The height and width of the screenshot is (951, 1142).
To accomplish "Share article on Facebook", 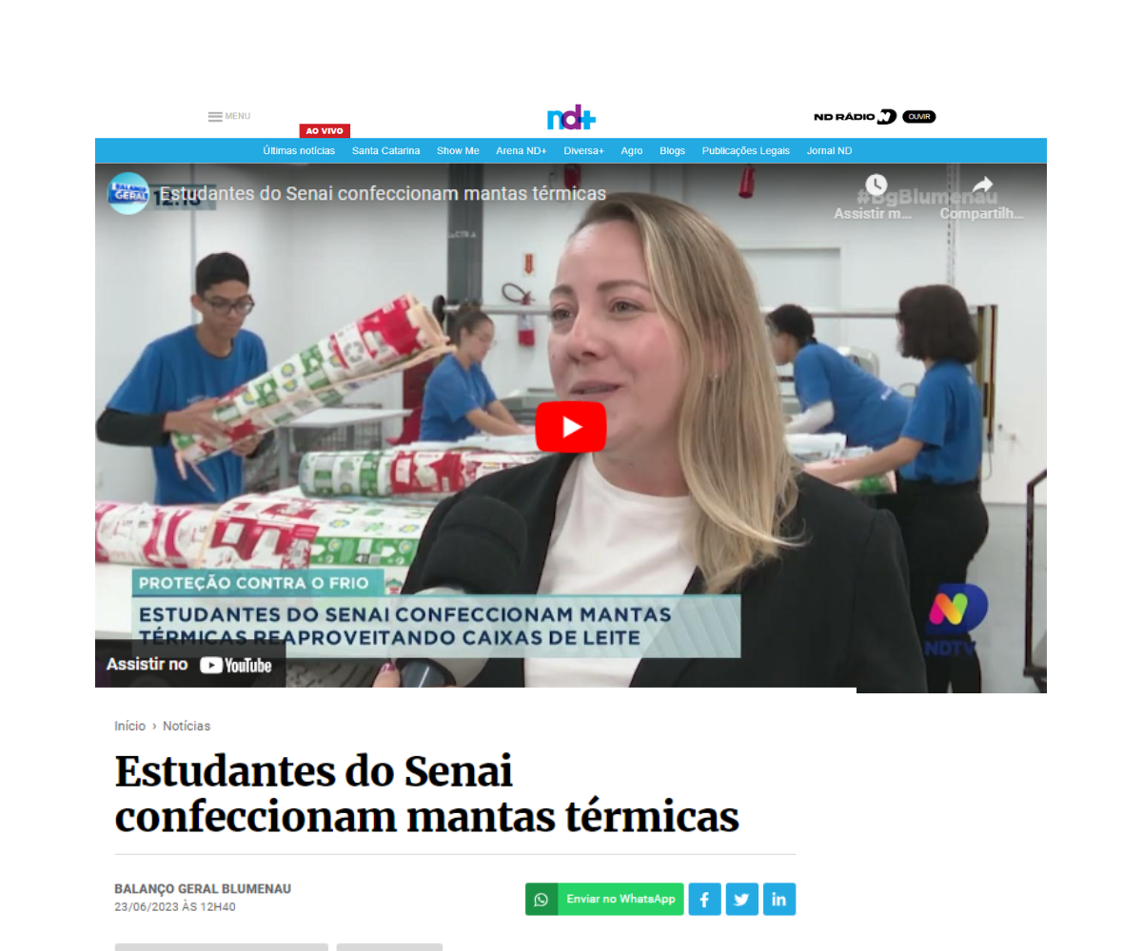I will [x=704, y=899].
